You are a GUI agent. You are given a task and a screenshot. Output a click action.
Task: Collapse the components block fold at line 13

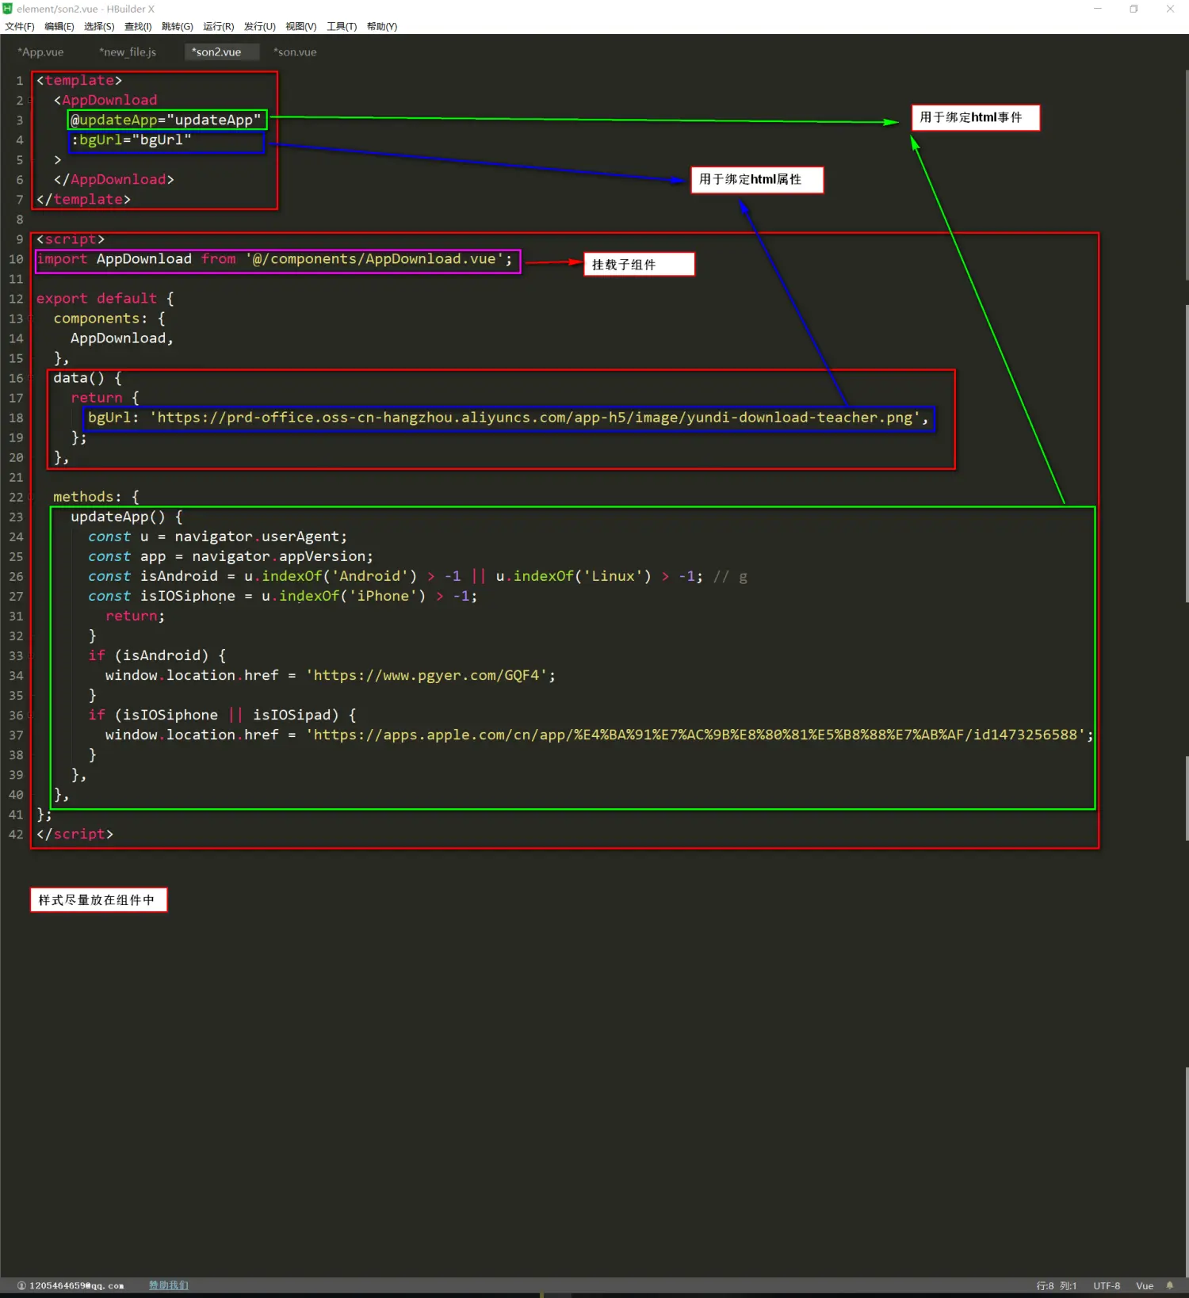[x=30, y=319]
